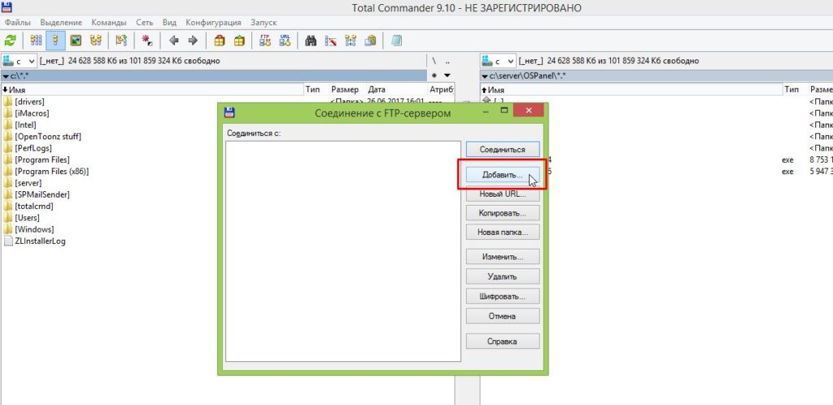Image resolution: width=833 pixels, height=405 pixels.
Task: Open the FTP connect toolbar icon
Action: 264,39
